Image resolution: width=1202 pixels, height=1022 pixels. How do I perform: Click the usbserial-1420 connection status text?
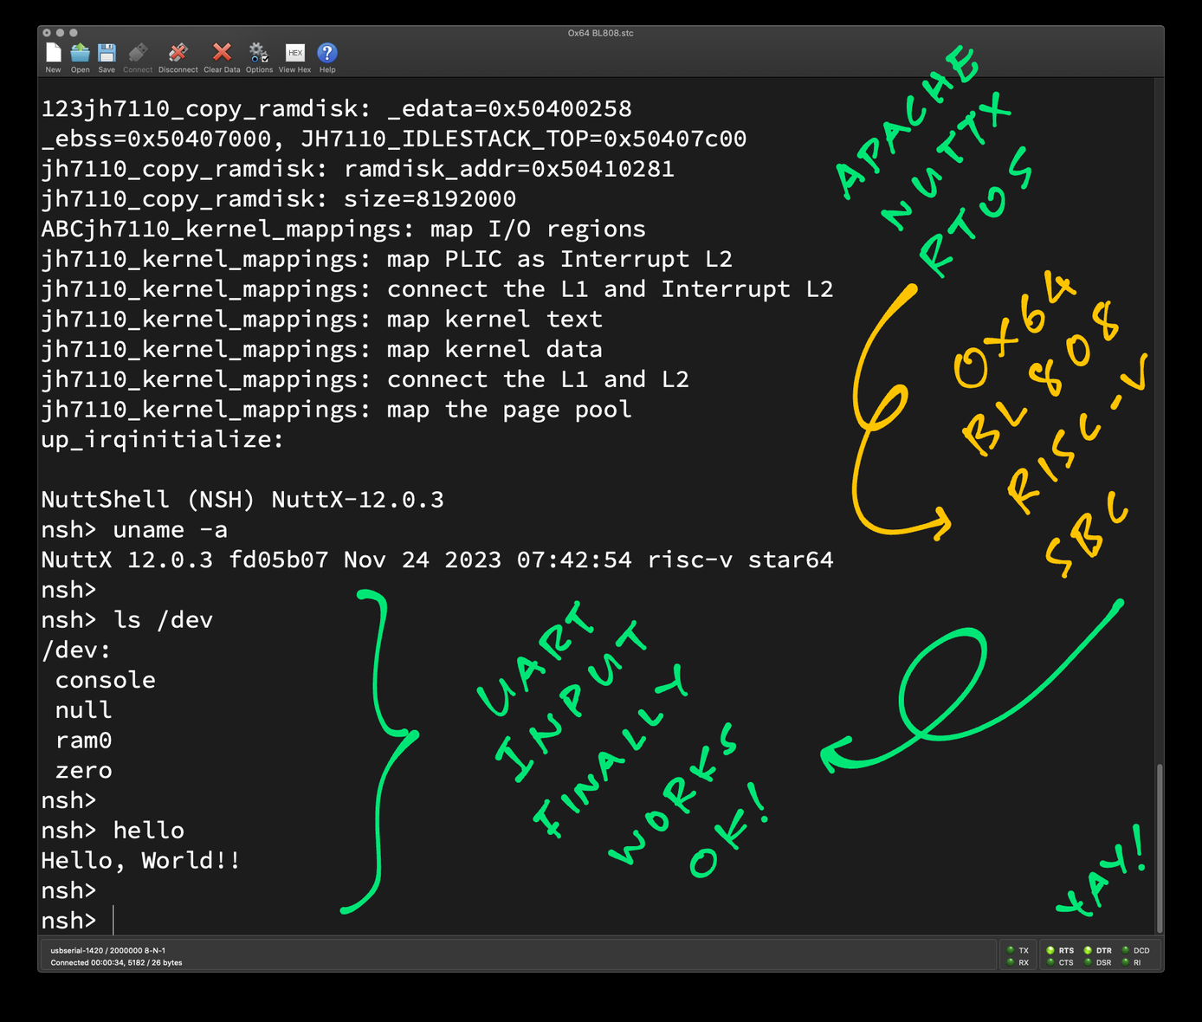[108, 950]
